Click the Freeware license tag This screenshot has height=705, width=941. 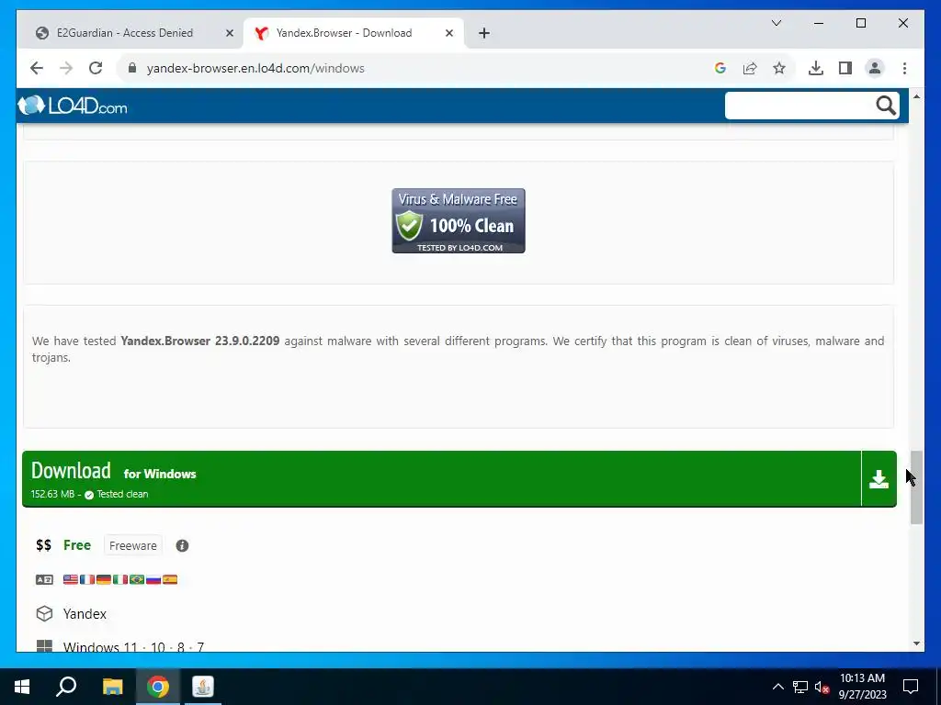132,545
